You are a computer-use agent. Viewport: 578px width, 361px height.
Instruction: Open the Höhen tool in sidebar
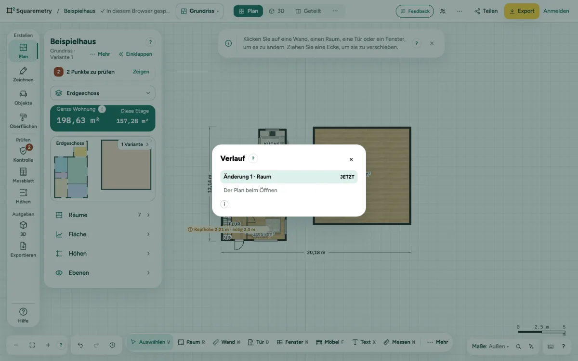click(x=23, y=196)
